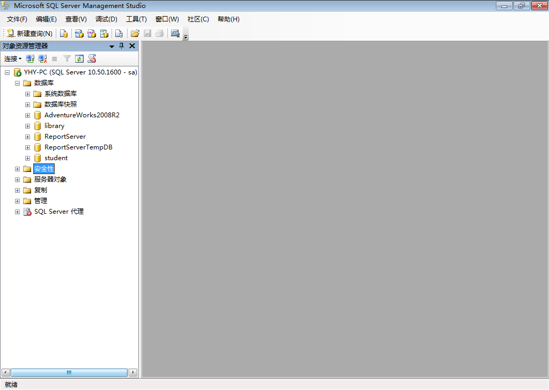Open the 工具(T) menu

137,19
